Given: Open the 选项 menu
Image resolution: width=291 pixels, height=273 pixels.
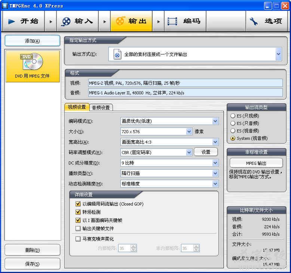Looking at the screenshot, I should 267,21.
